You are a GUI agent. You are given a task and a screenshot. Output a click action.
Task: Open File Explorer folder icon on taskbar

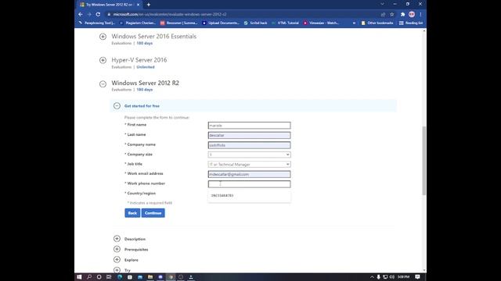[150, 277]
